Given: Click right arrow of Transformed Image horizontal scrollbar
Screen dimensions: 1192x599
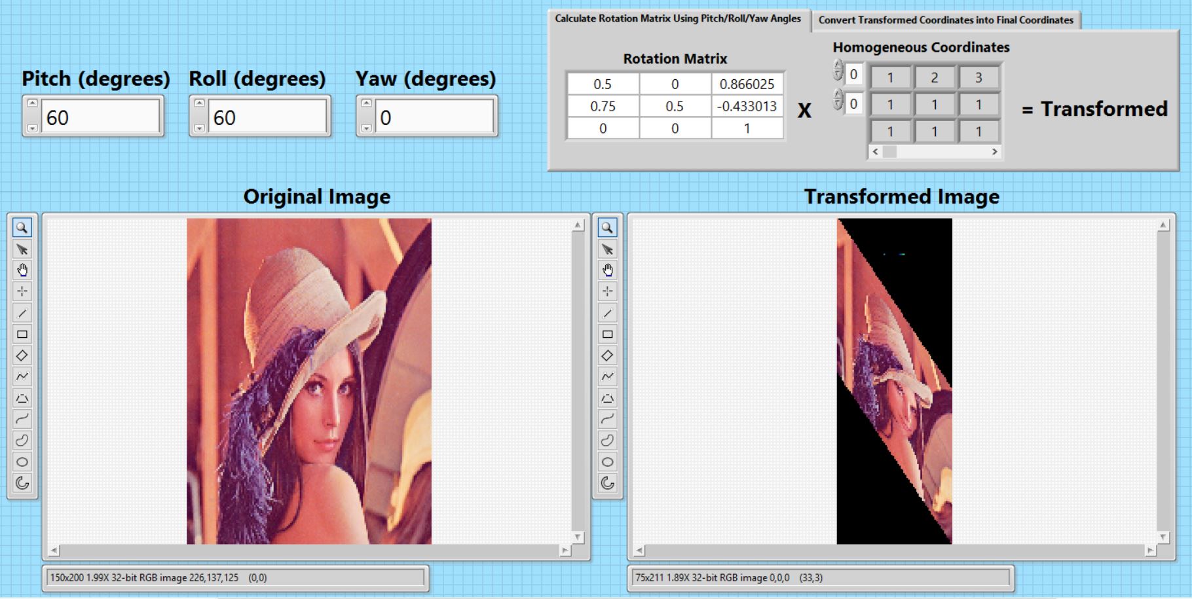Looking at the screenshot, I should (1150, 551).
